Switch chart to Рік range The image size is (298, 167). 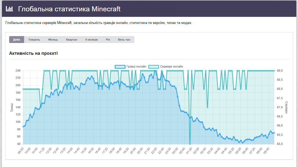(108, 39)
